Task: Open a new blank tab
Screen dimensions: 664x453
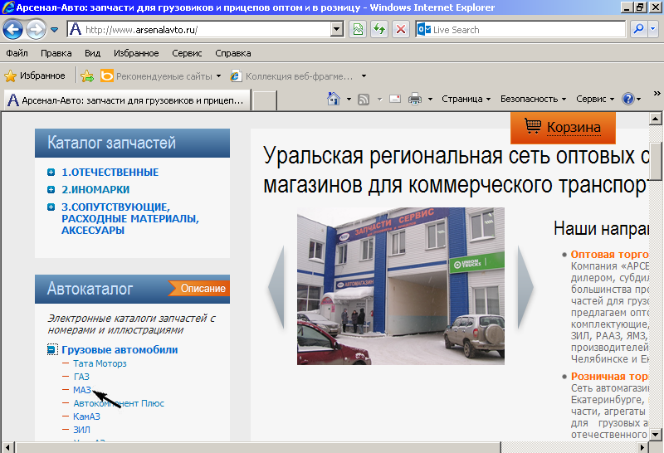Action: click(x=265, y=100)
